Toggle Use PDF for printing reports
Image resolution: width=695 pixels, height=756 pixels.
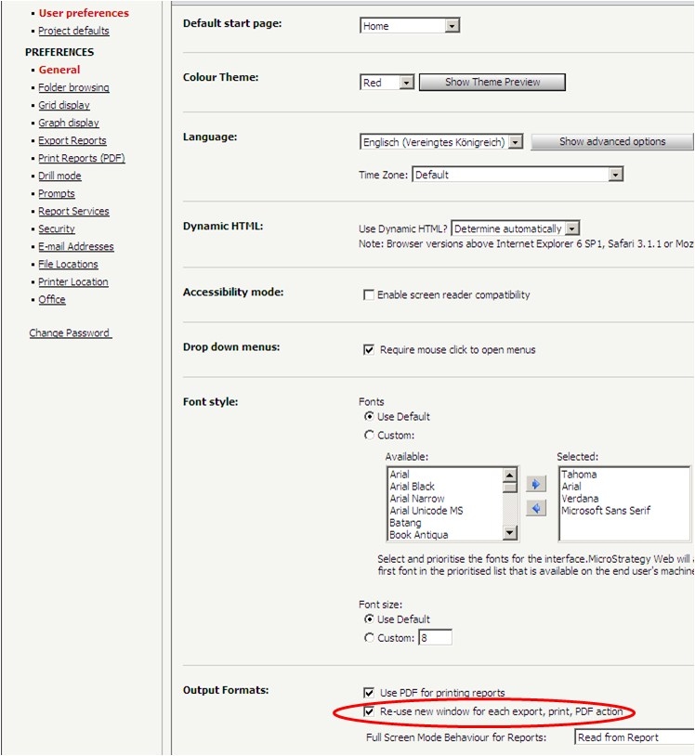point(369,693)
